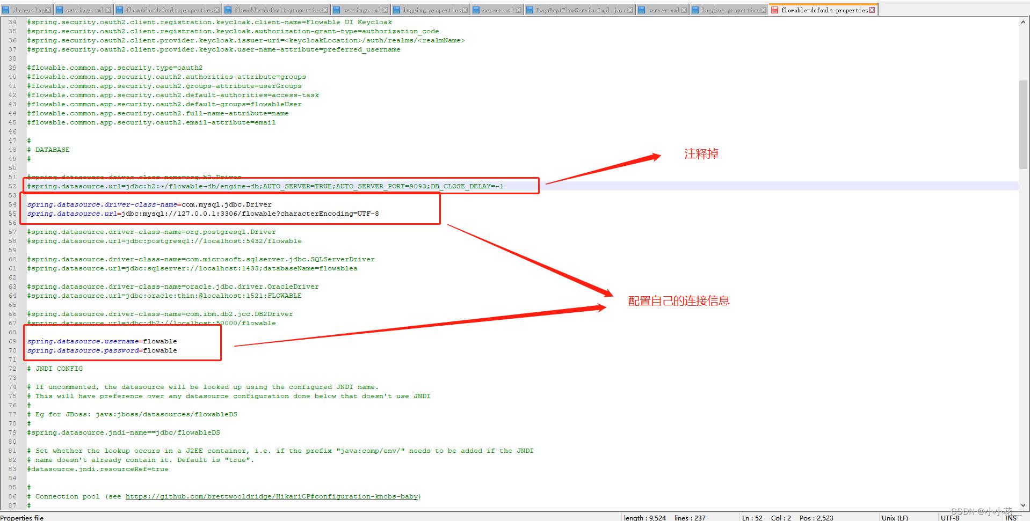This screenshot has height=521, width=1030.
Task: Open the HikariCP configuration GitHub link
Action: pyautogui.click(x=271, y=496)
